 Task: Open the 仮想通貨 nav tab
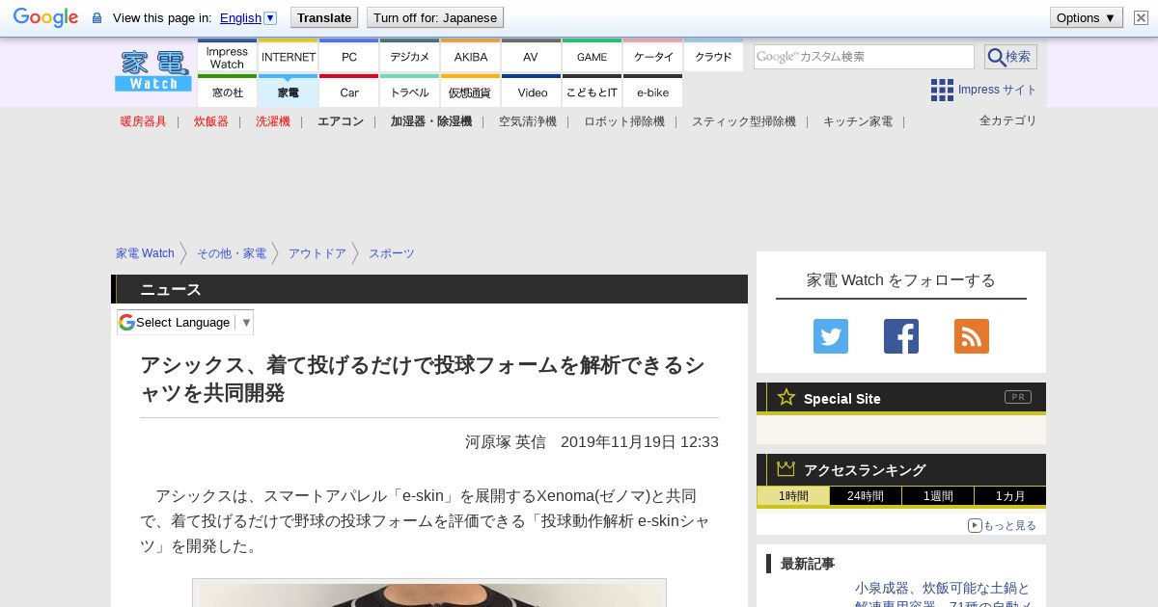tap(471, 92)
